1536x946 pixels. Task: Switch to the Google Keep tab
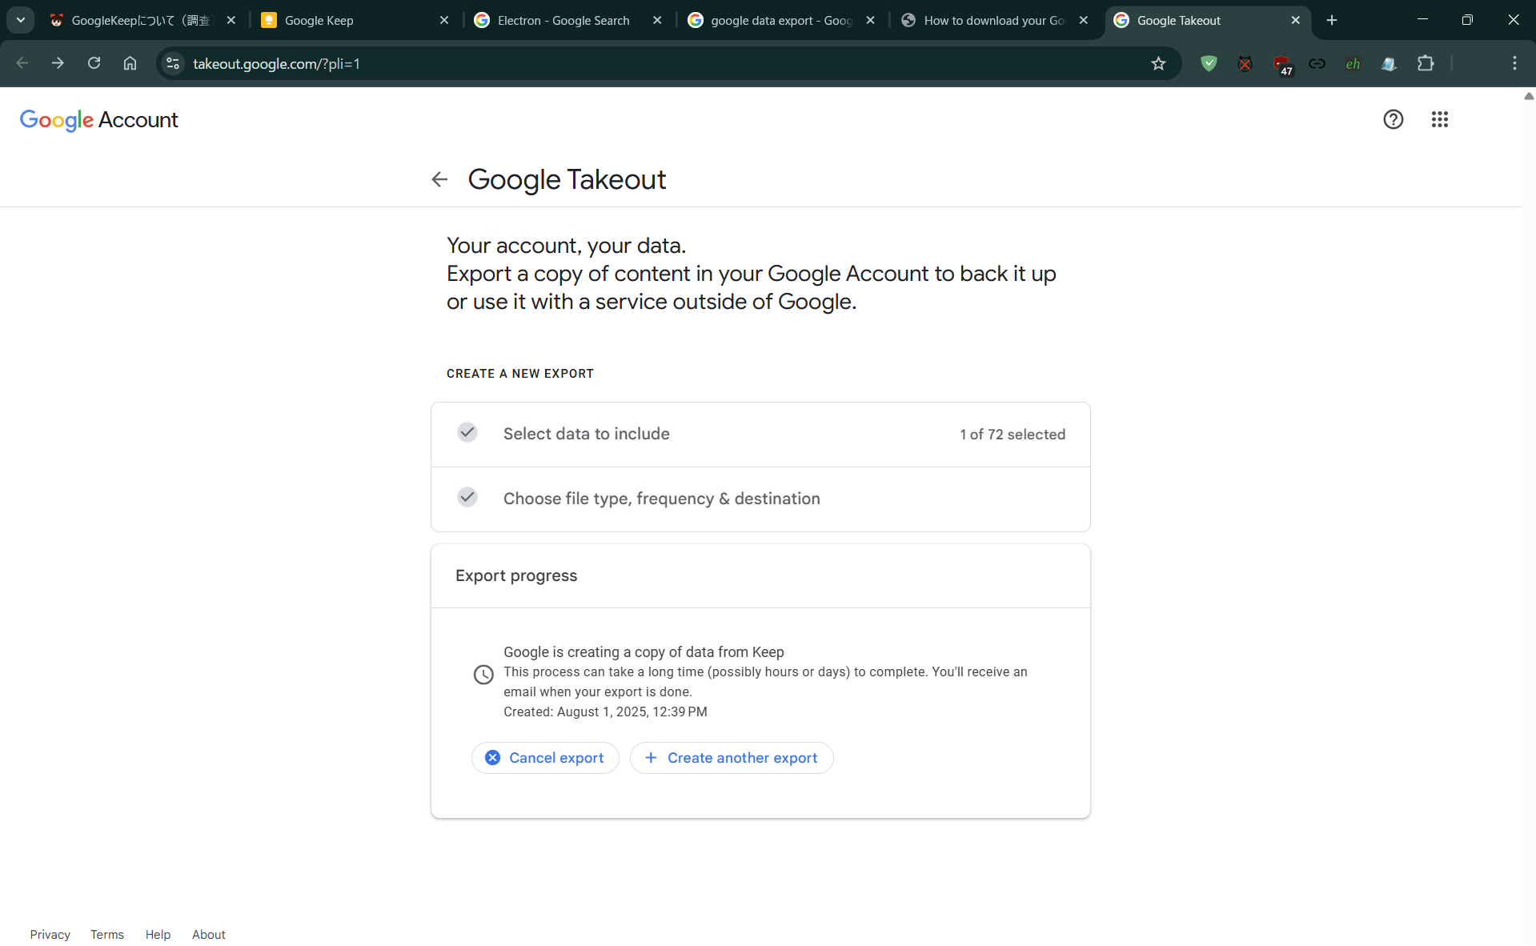pos(355,20)
